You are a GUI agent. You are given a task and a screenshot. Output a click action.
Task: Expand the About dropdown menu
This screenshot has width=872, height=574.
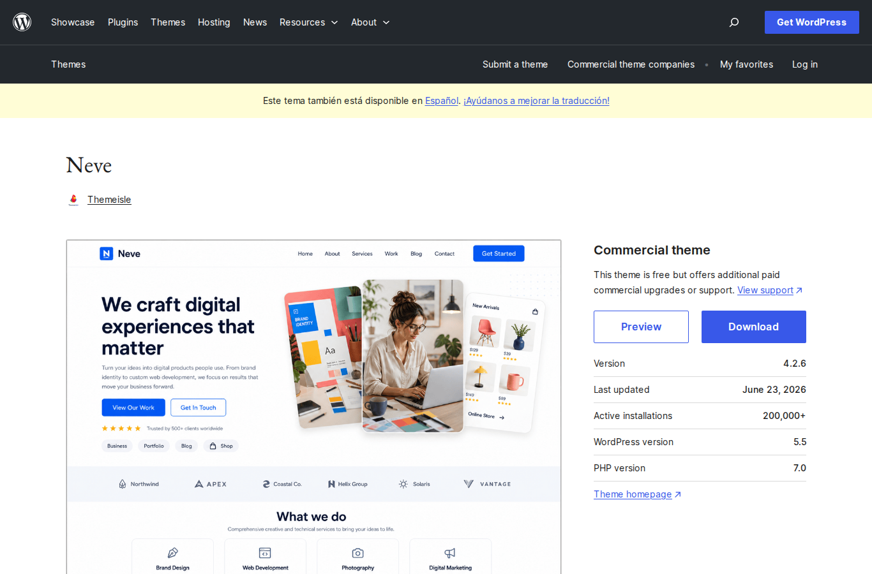click(x=370, y=22)
